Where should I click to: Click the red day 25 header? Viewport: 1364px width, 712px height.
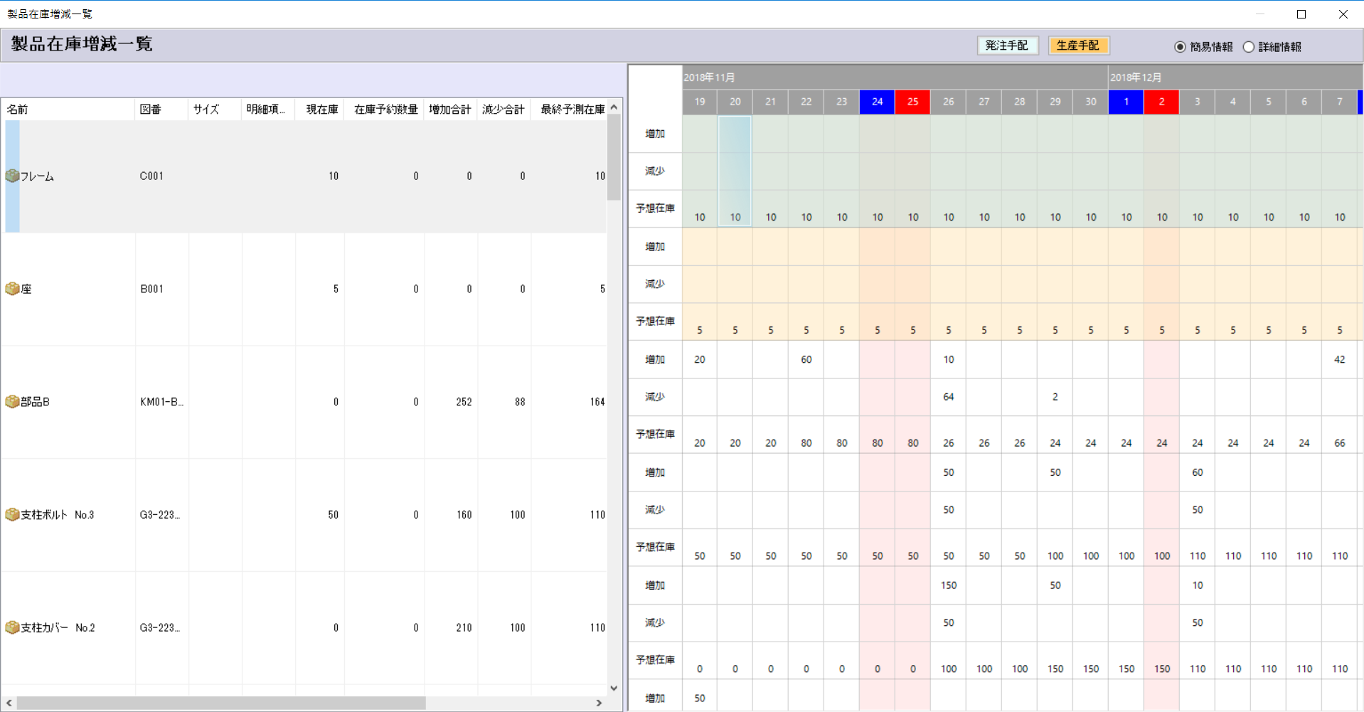913,102
